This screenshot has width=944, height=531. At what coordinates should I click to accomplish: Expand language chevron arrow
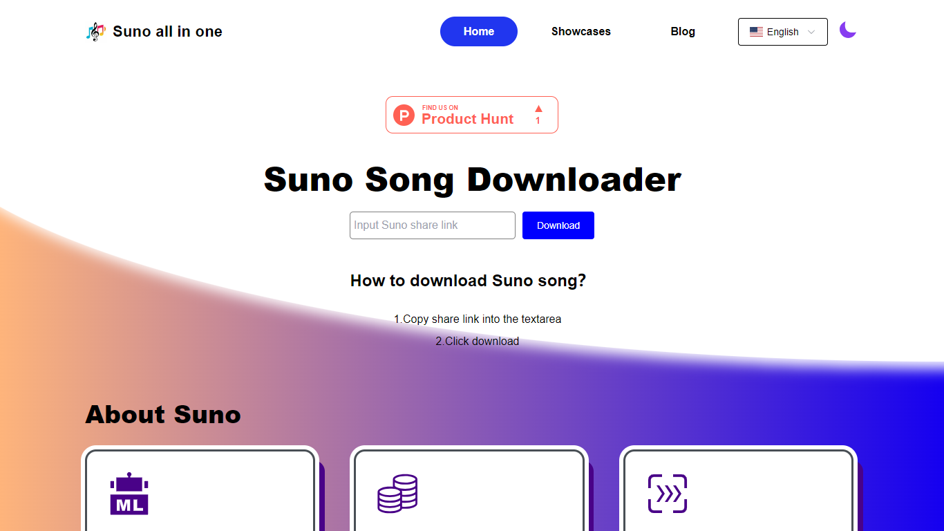point(811,32)
